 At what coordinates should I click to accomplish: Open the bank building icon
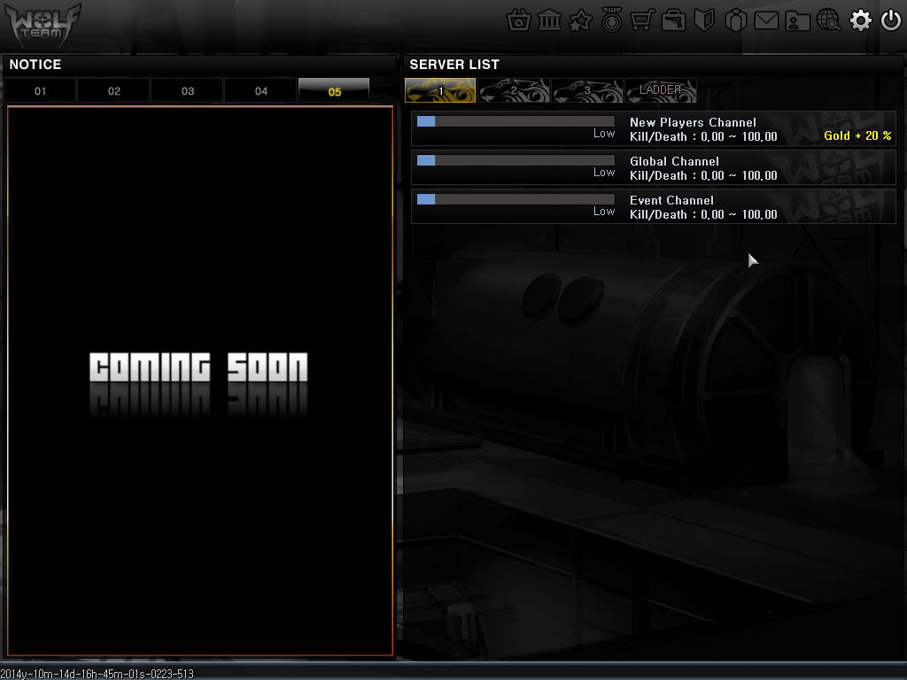tap(549, 21)
